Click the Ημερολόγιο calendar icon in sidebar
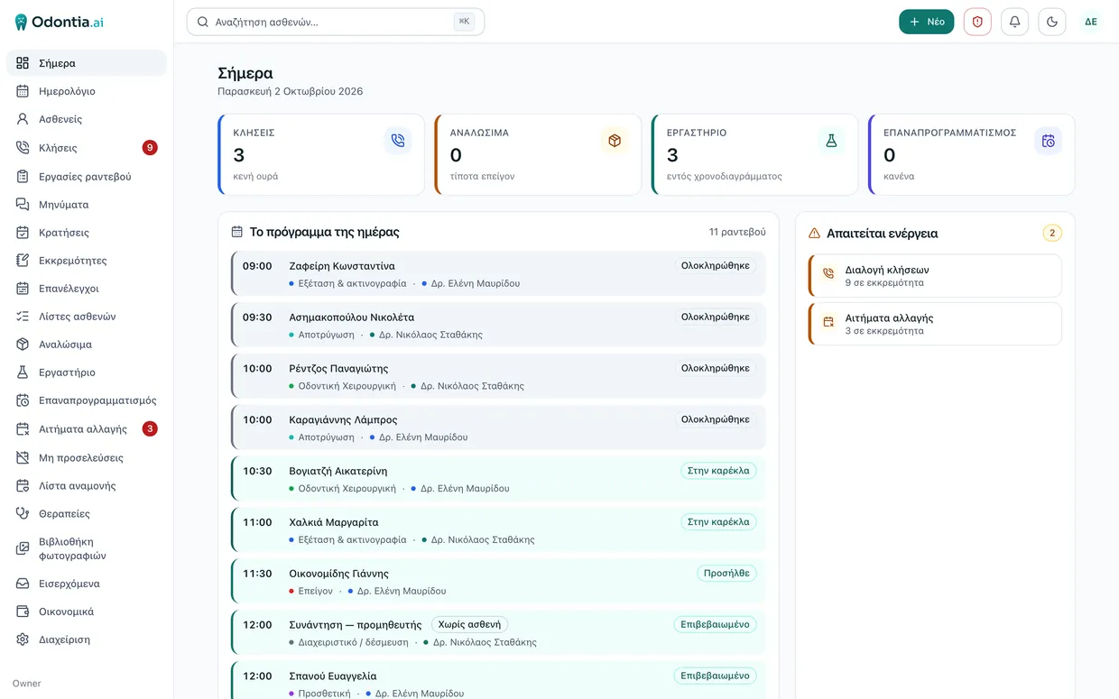1119x699 pixels. coord(23,91)
